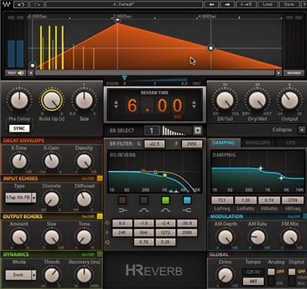This screenshot has width=307, height=289.
Task: Click the HiFreq damping value field
Action: pyautogui.click(x=293, y=200)
